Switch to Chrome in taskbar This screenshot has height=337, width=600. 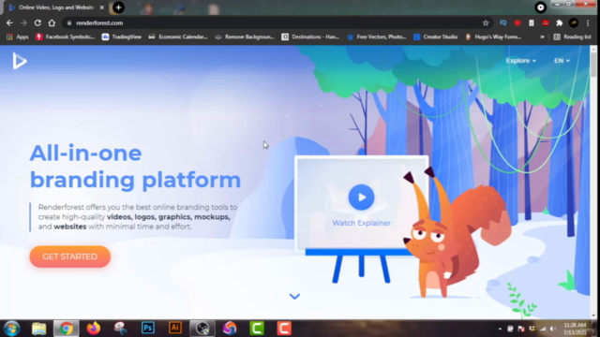[67, 329]
